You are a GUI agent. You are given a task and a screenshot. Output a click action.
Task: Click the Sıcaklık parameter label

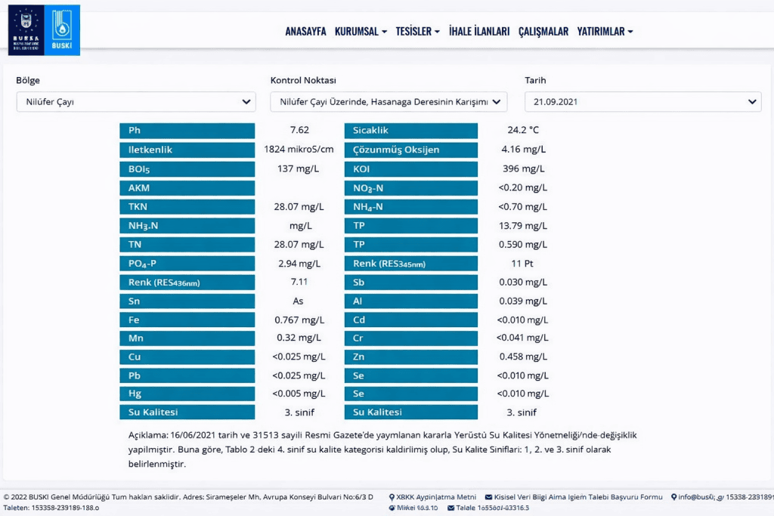pyautogui.click(x=411, y=131)
